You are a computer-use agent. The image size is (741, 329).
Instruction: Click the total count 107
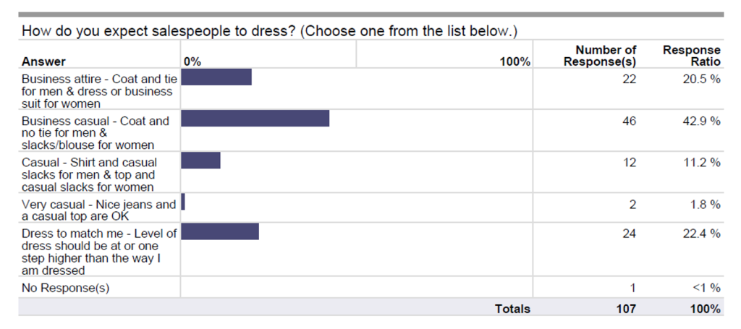(626, 309)
